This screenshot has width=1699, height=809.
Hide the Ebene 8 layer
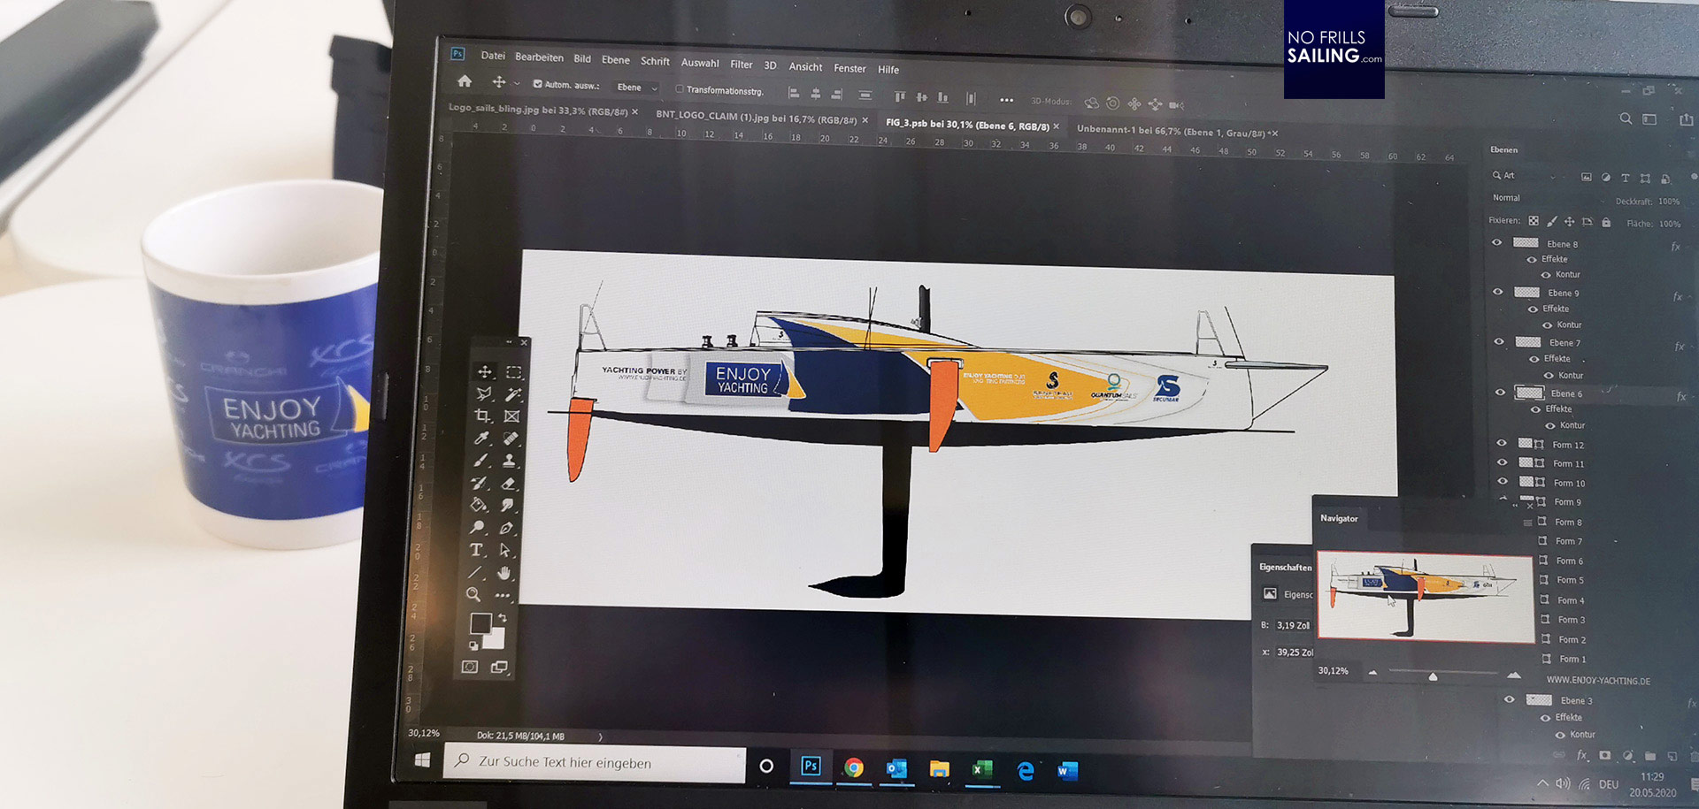pyautogui.click(x=1497, y=242)
